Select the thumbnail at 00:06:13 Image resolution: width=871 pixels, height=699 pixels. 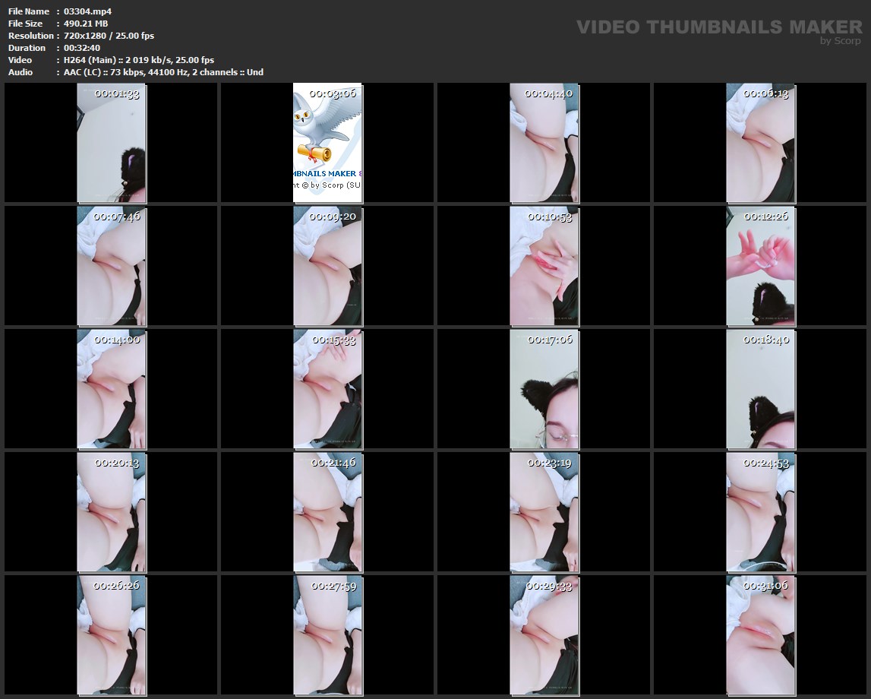[x=760, y=143]
